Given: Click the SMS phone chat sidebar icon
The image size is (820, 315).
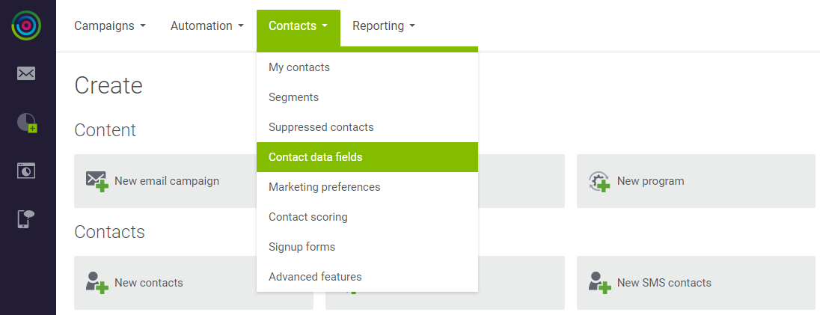Looking at the screenshot, I should 26,218.
